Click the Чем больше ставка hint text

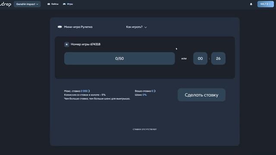[x=97, y=99]
